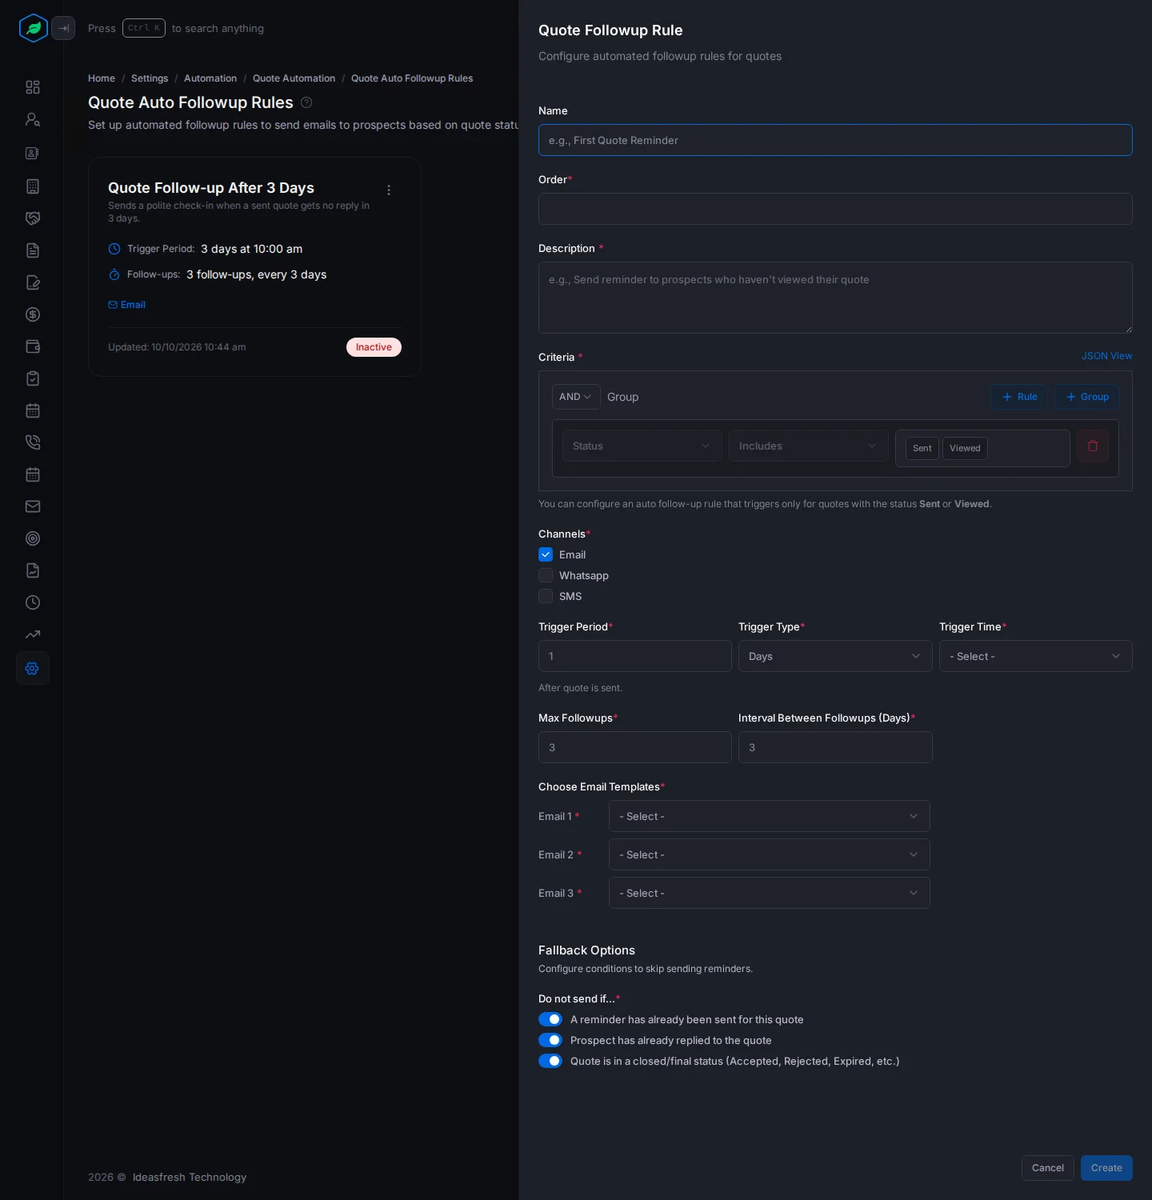Switch to JSON View of criteria
The image size is (1152, 1200).
coord(1107,356)
